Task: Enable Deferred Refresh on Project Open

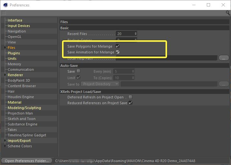Action: tap(130, 97)
